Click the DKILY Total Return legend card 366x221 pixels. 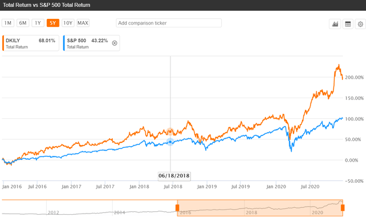pos(30,43)
